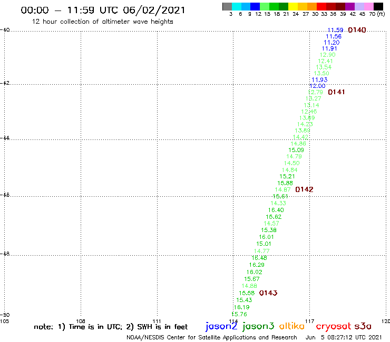Click the wave height 16.19
Viewport: 390px width, 342px height.
point(241,307)
